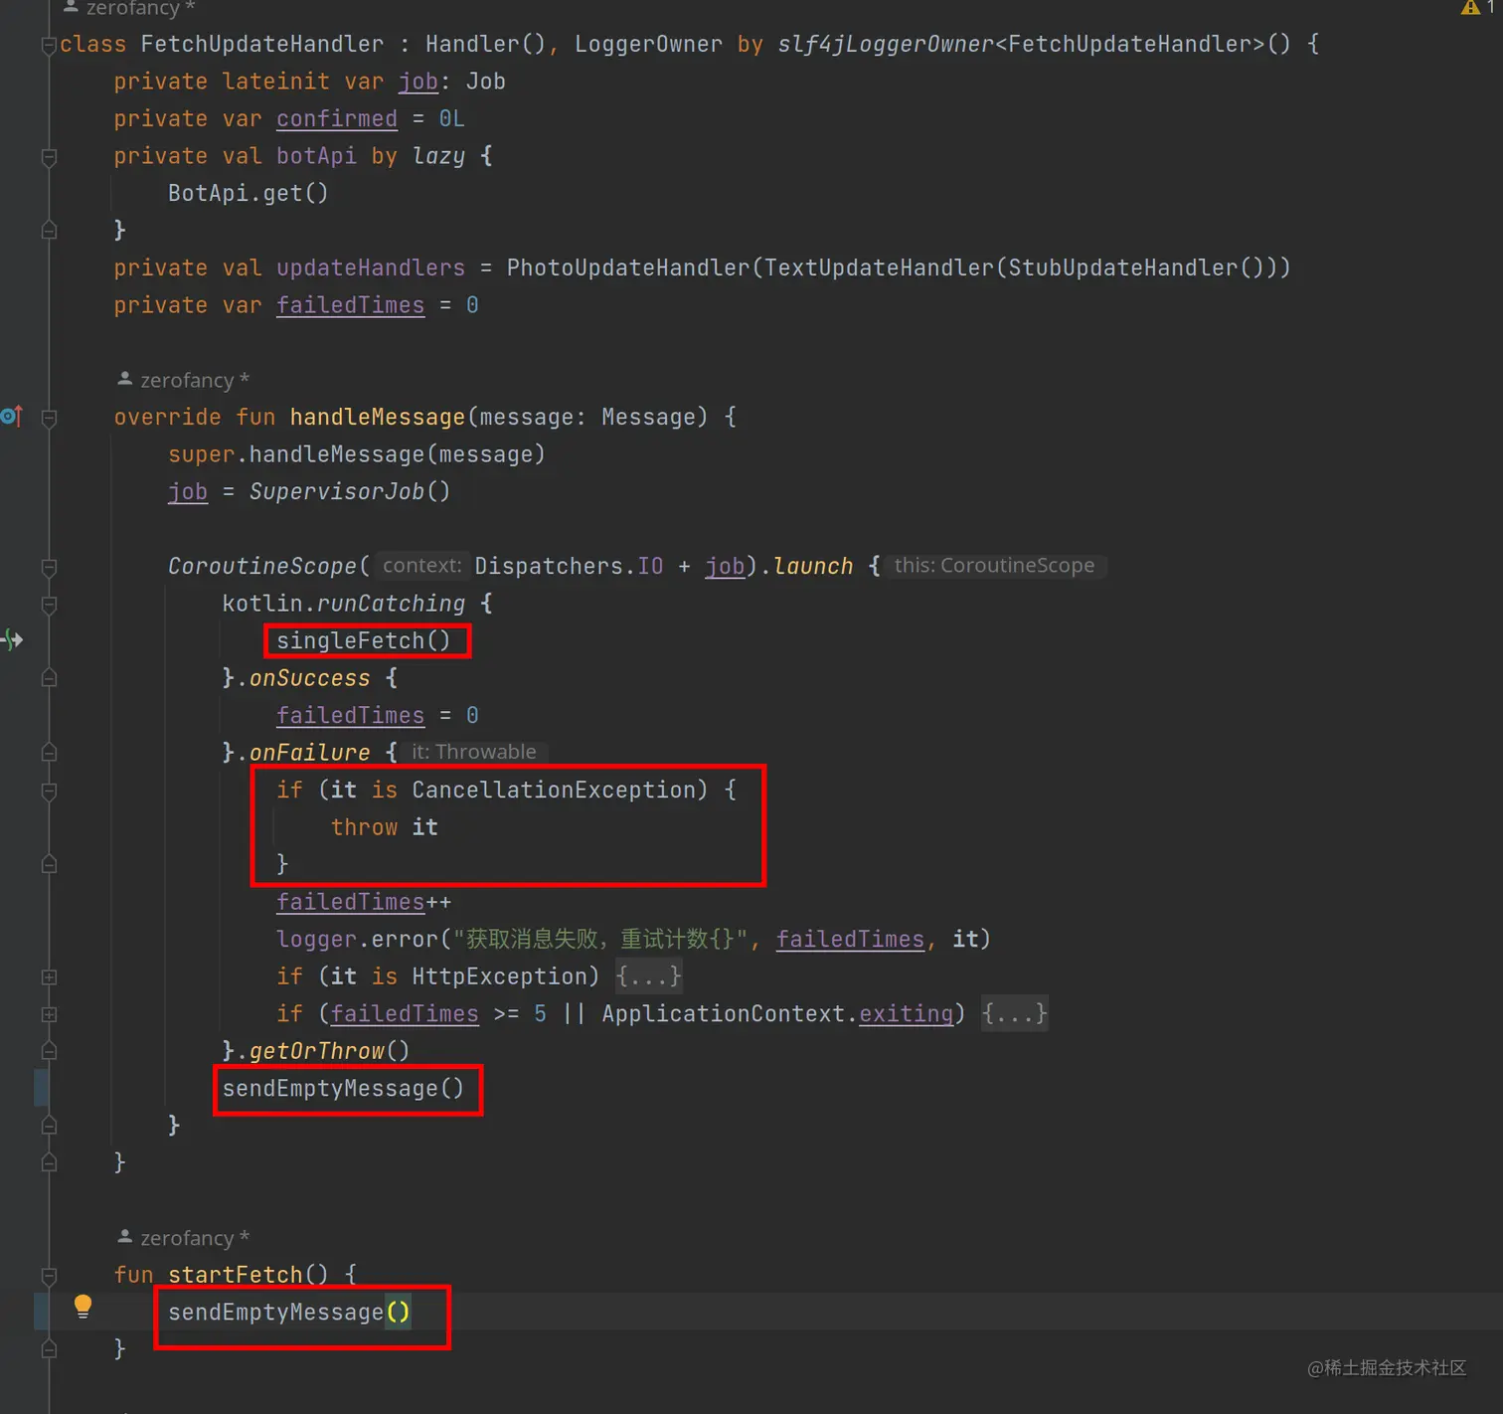Click sendEmptyMessage() inside startFetch
1503x1414 pixels.
click(289, 1312)
